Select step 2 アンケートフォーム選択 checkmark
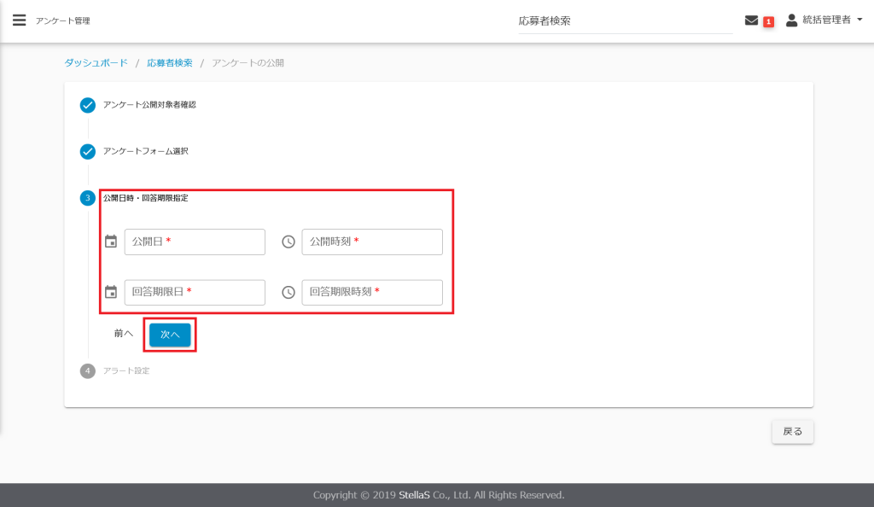Viewport: 874px width, 507px height. click(87, 152)
